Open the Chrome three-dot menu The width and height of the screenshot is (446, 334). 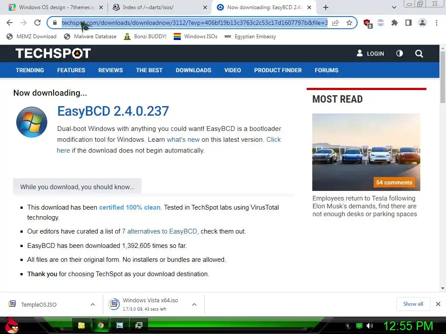click(x=436, y=23)
